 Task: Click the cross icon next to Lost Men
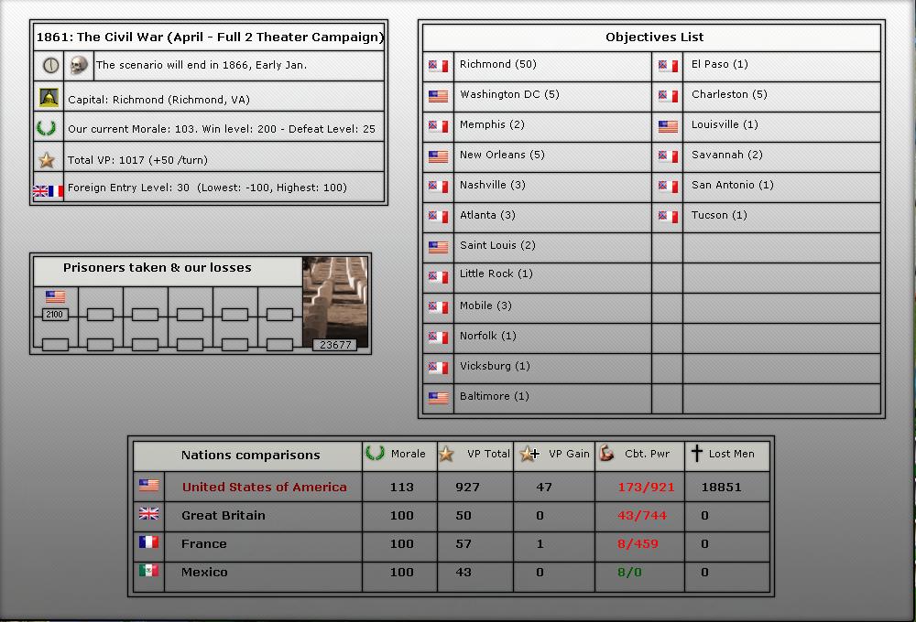click(696, 454)
